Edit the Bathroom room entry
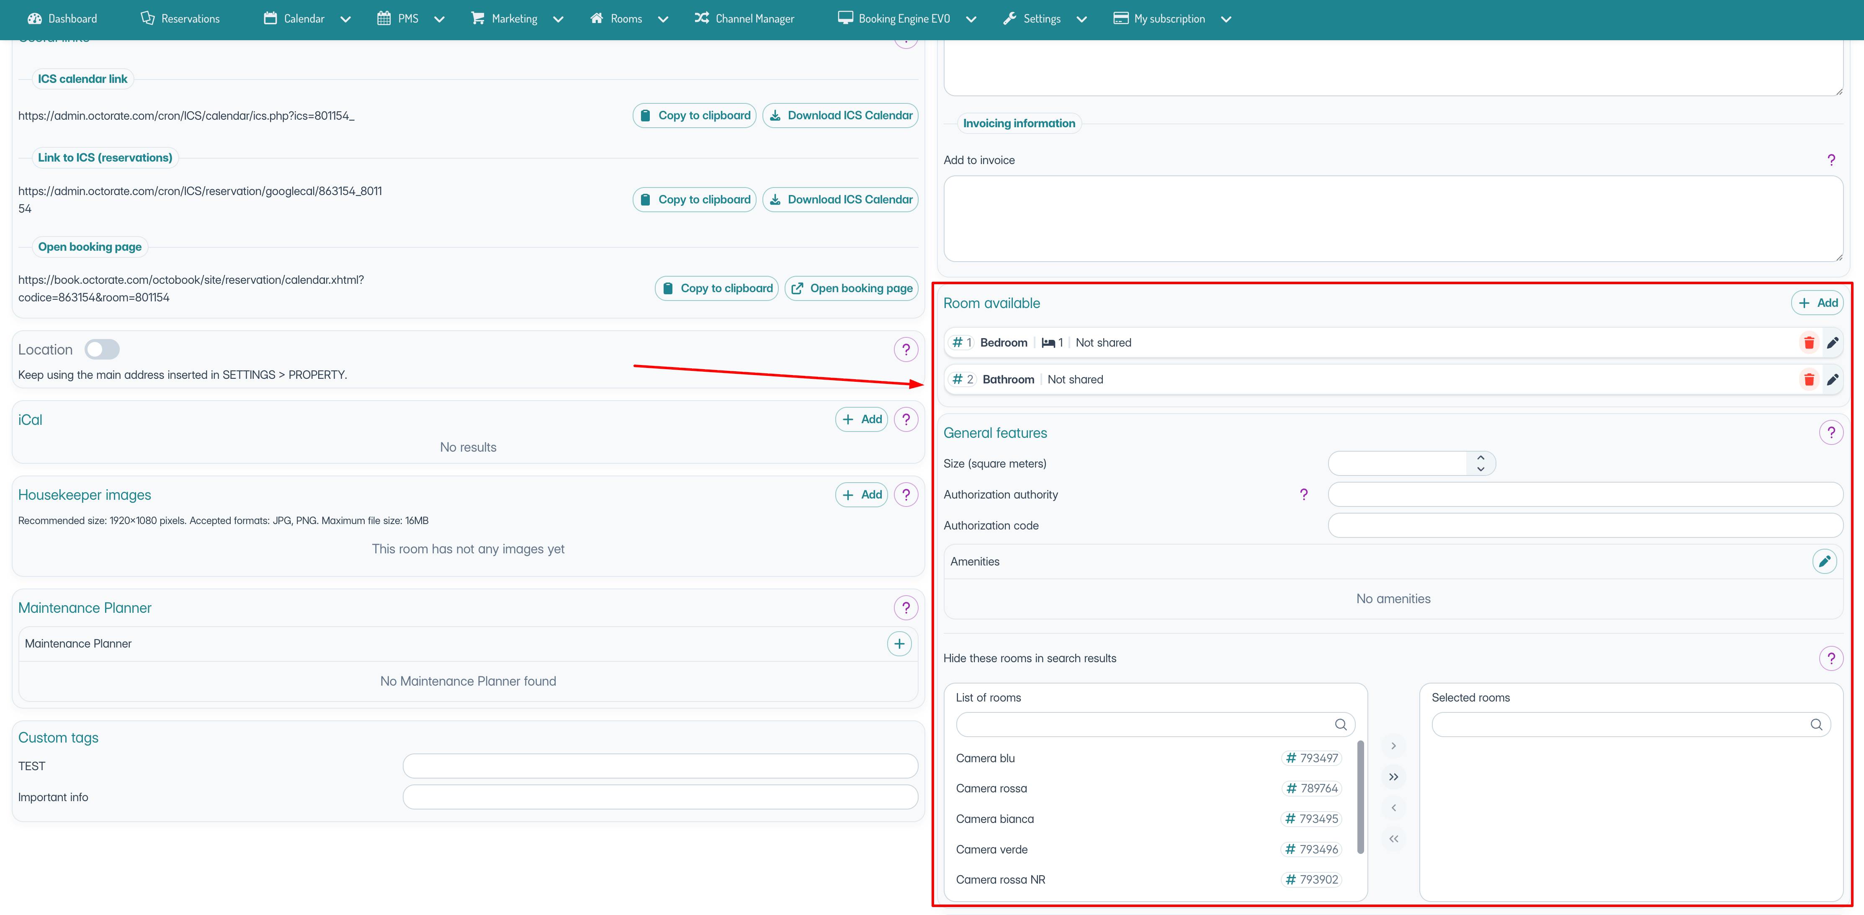This screenshot has width=1864, height=915. click(x=1832, y=380)
